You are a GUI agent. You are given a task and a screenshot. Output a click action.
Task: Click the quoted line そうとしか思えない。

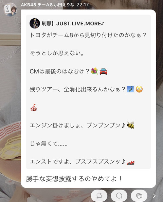tap(57, 53)
